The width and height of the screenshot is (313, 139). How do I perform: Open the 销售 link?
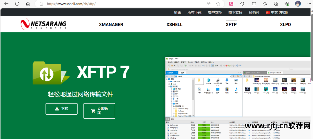pyautogui.click(x=177, y=12)
